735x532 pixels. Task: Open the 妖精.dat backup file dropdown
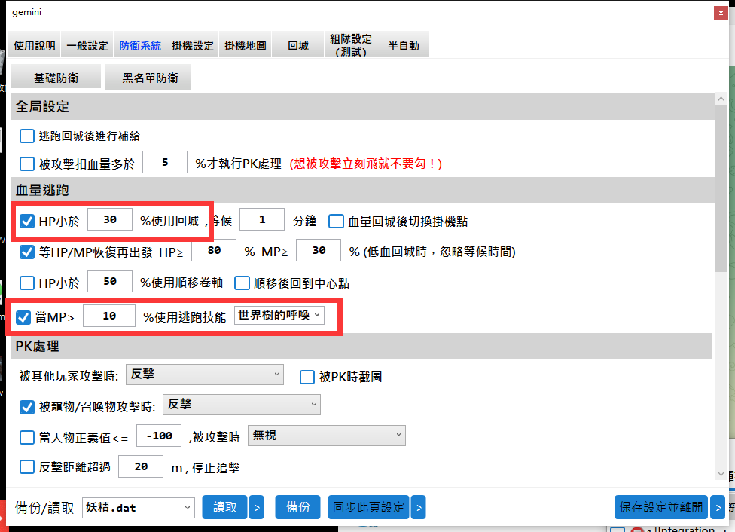coord(139,508)
